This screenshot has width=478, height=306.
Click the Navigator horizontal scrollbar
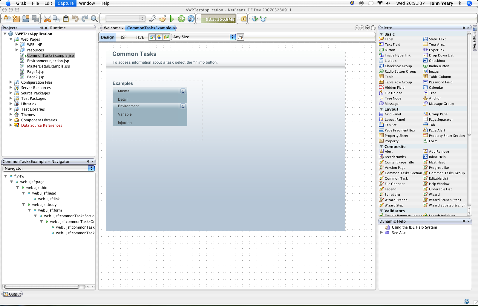coord(42,287)
